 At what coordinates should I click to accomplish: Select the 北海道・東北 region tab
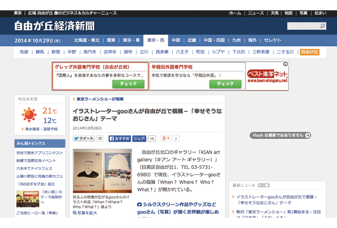(x=87, y=40)
